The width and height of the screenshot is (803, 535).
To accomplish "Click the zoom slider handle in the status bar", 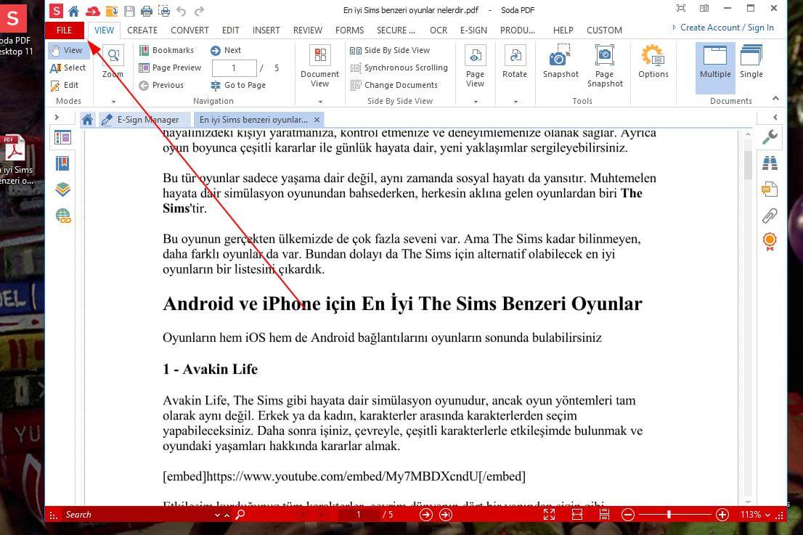I will (669, 515).
